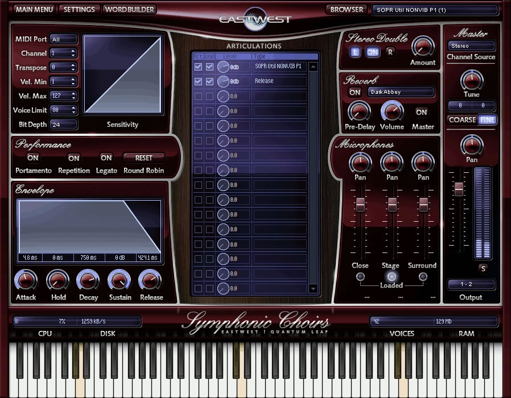Image resolution: width=511 pixels, height=398 pixels.
Task: Click the Reverb Volume knob
Action: pos(392,111)
